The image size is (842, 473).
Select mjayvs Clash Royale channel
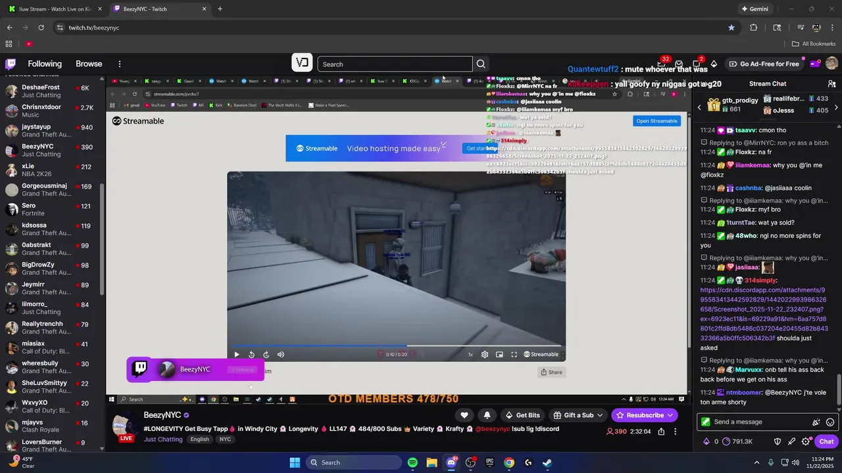[51, 426]
